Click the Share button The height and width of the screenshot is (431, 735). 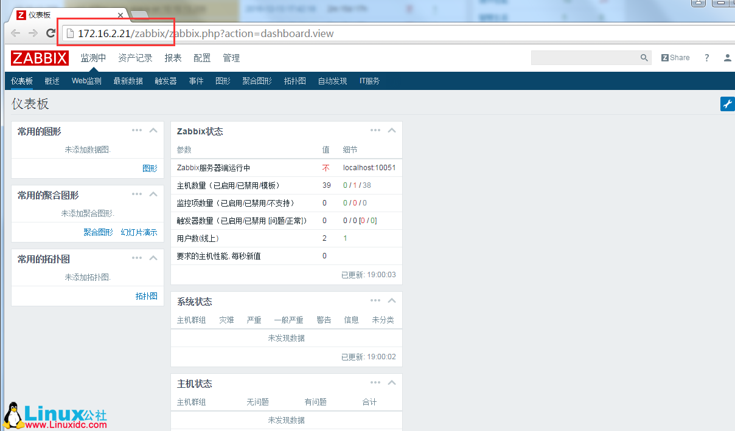click(x=675, y=57)
